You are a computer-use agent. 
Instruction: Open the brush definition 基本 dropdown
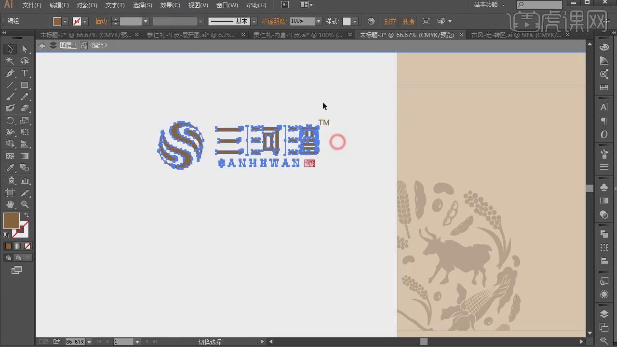point(254,21)
